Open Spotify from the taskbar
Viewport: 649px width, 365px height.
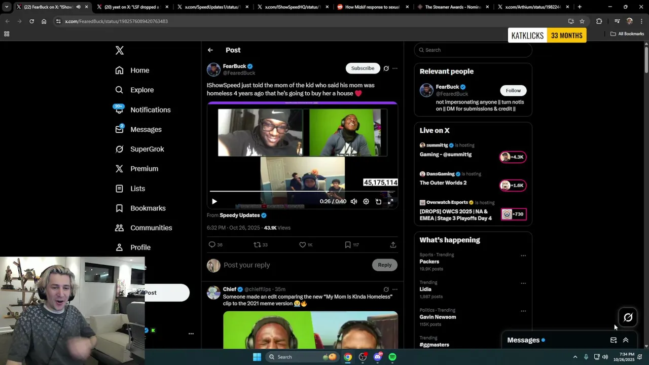pyautogui.click(x=392, y=357)
